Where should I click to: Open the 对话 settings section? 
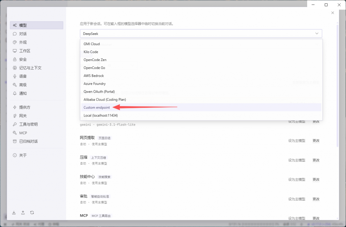pyautogui.click(x=36, y=34)
